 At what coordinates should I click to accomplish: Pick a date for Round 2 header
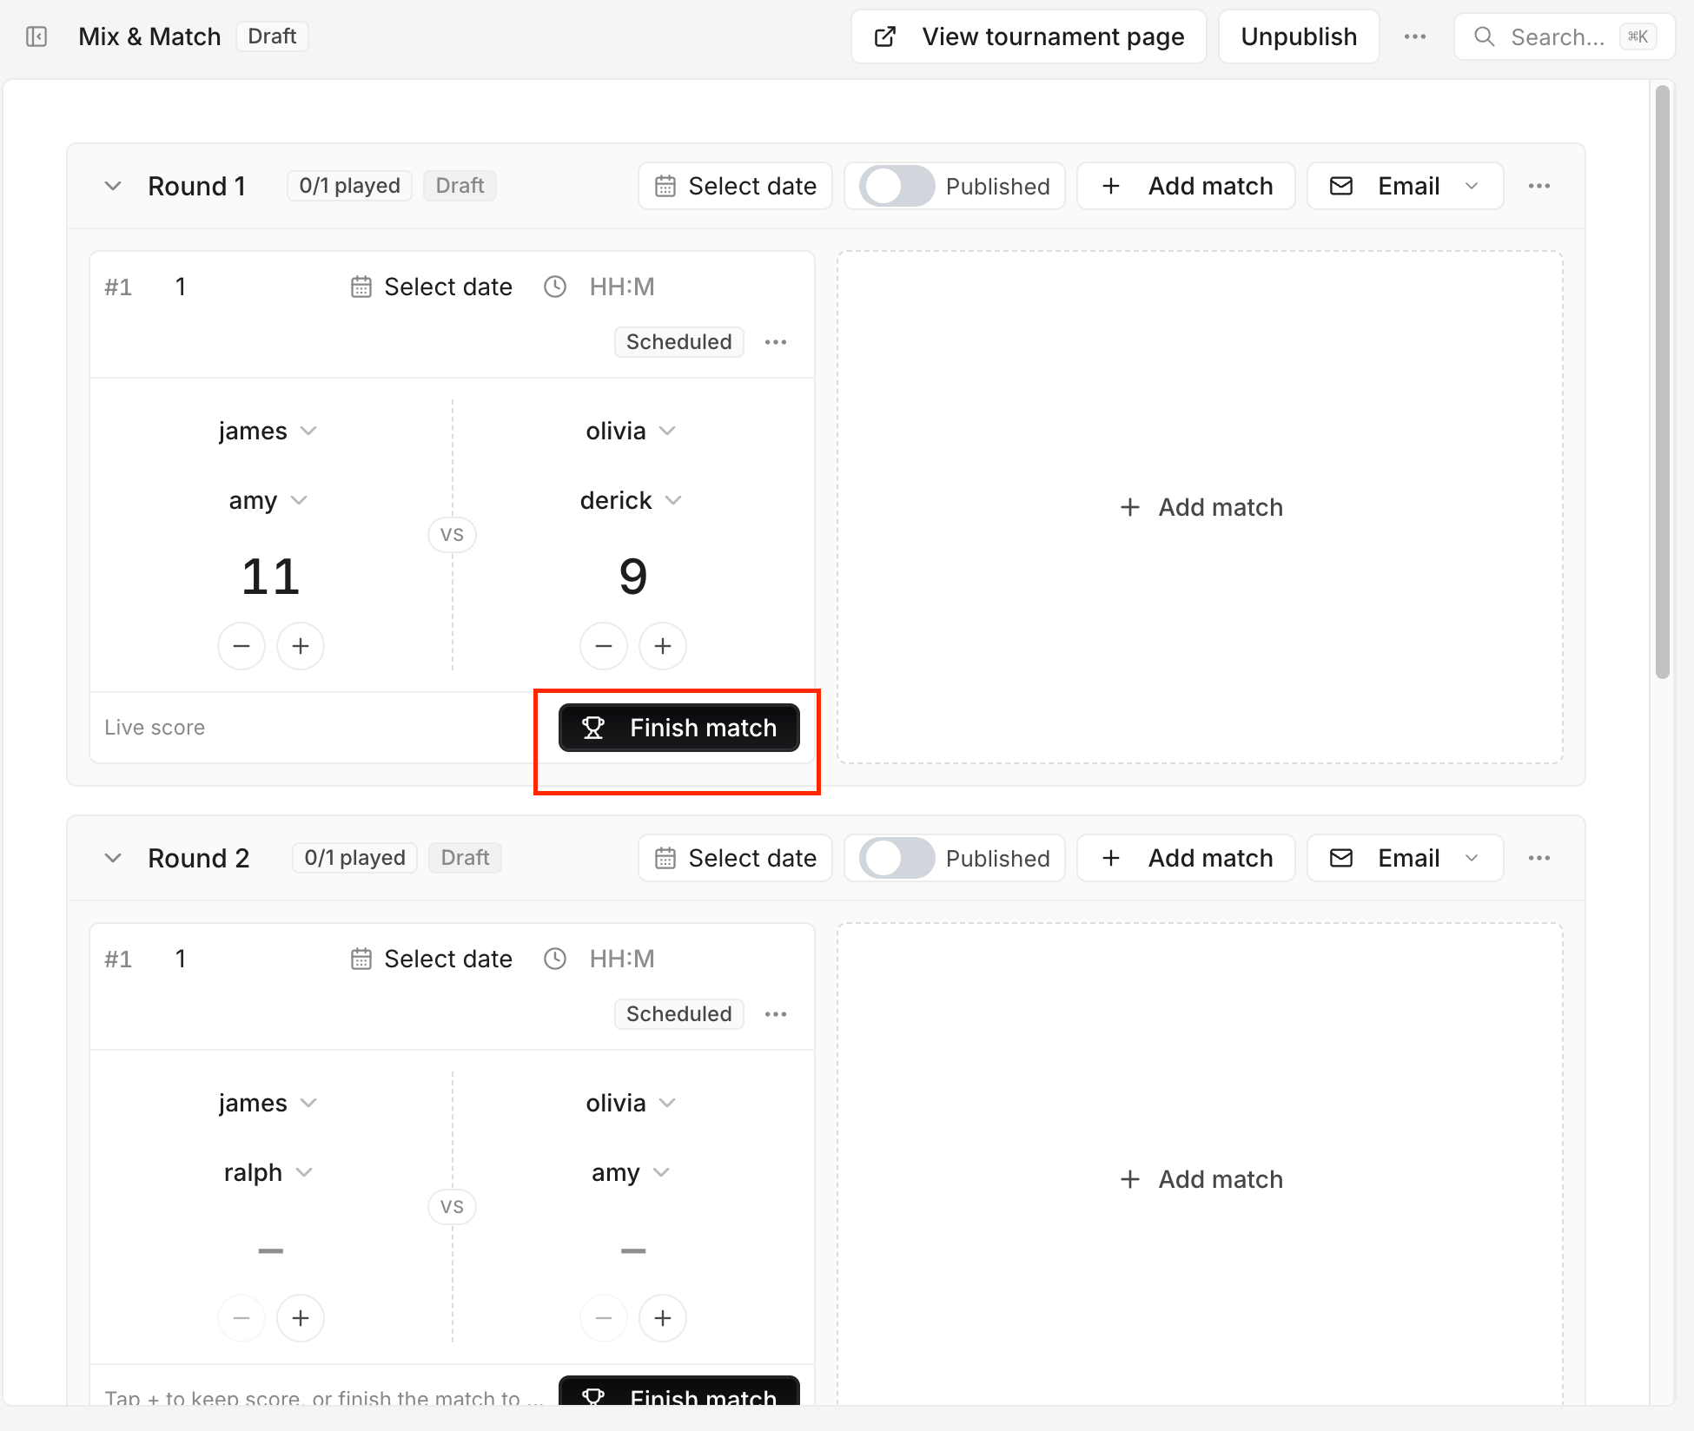[735, 858]
